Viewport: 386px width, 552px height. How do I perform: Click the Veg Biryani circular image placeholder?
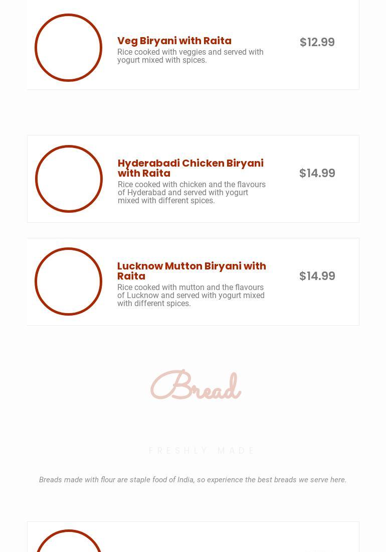click(x=68, y=48)
